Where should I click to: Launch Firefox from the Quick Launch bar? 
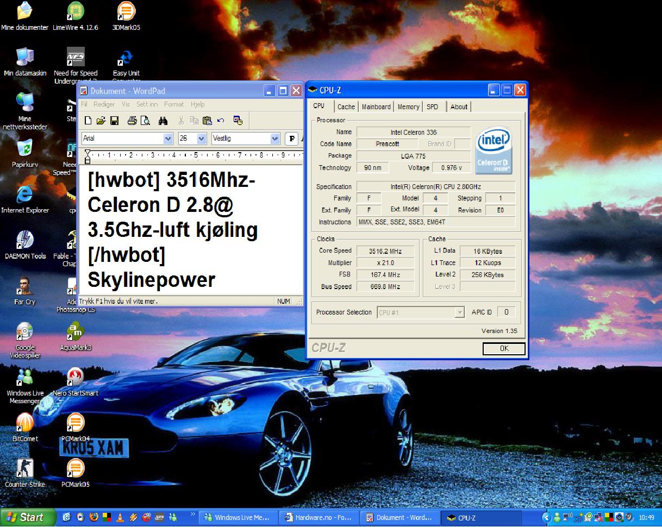pyautogui.click(x=93, y=518)
